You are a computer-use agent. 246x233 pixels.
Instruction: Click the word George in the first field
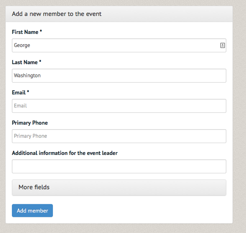pos(22,45)
